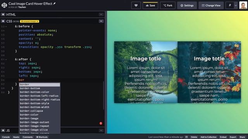Expand JS panel options chevron
The image size is (248, 139).
click(101, 131)
